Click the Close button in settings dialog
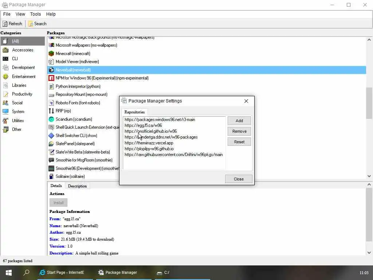This screenshot has width=373, height=280. click(239, 179)
